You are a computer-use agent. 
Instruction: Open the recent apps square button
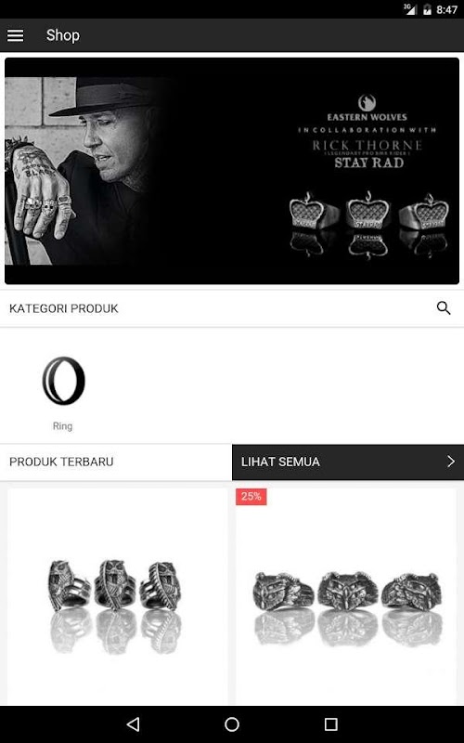click(x=330, y=724)
